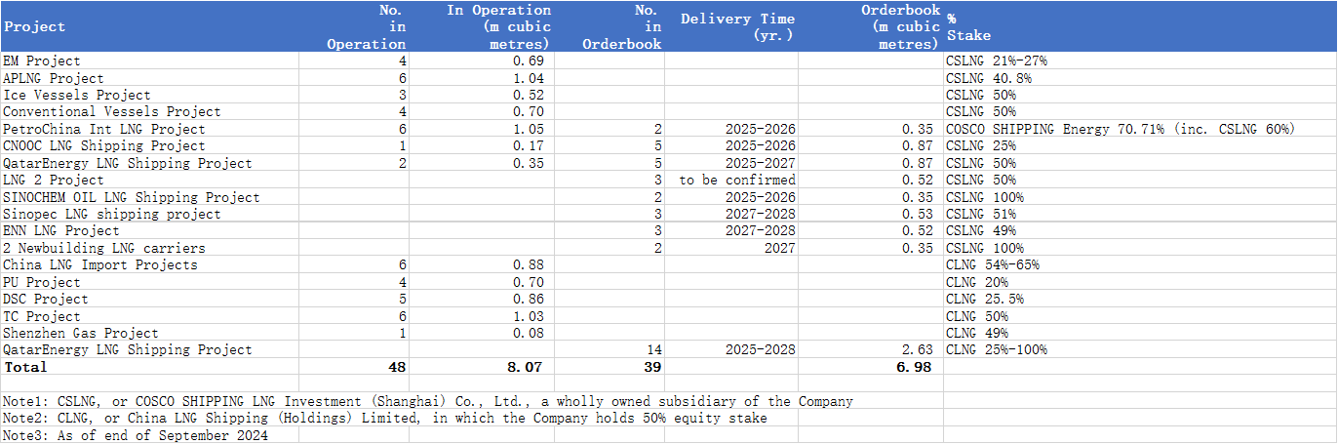Click 'CNOOC LNG Shipping Project' cell
The height and width of the screenshot is (444, 1338).
[x=149, y=145]
